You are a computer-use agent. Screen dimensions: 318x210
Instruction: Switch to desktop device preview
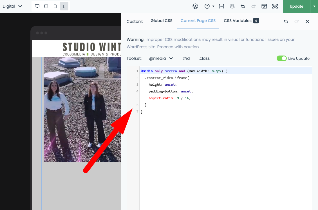coord(37,6)
